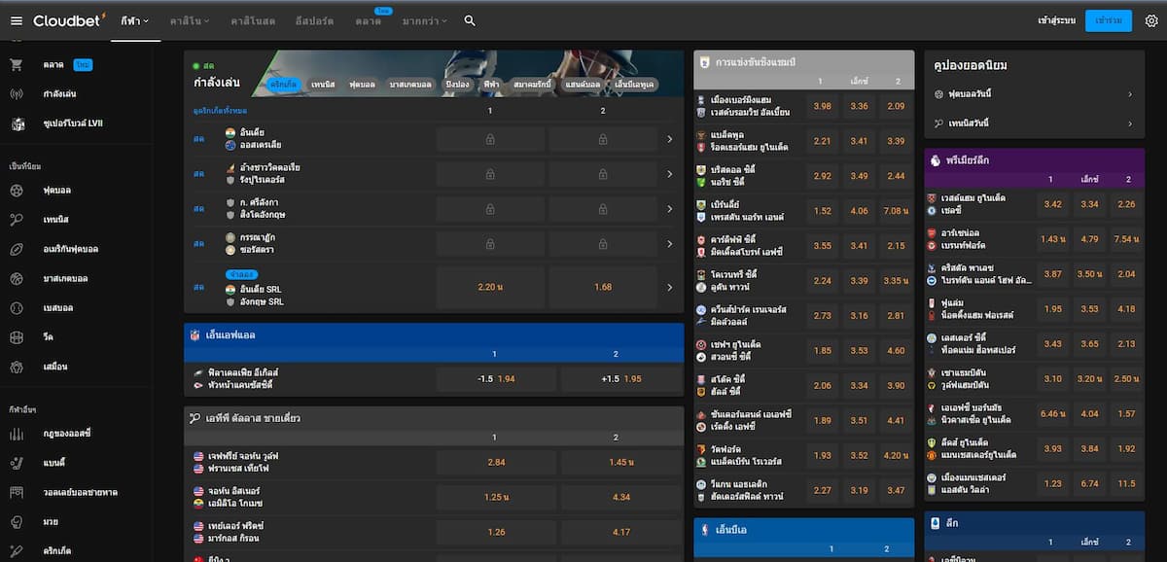Viewport: 1167px width, 562px height.
Task: Bet odds 2.20 on อินเดีย SRL
Action: pyautogui.click(x=489, y=287)
